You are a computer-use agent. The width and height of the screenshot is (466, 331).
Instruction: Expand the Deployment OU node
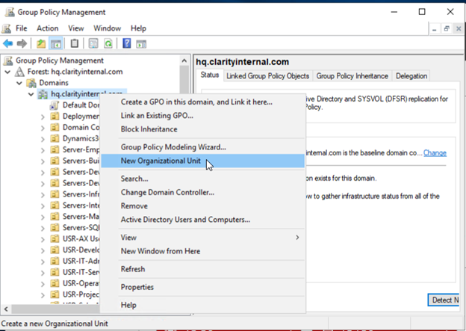tap(43, 117)
